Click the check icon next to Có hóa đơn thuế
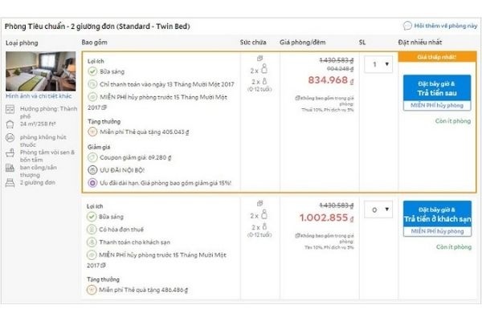The width and height of the screenshot is (482, 321). click(93, 229)
